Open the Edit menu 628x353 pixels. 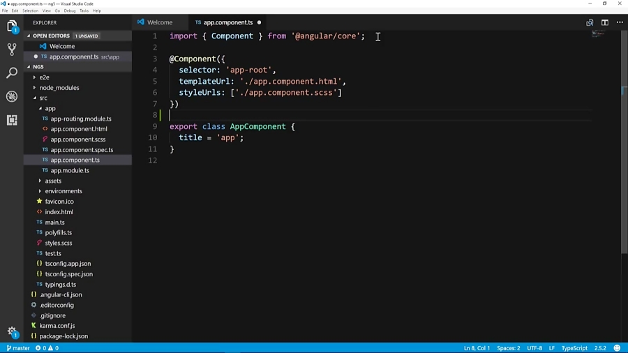pos(15,10)
